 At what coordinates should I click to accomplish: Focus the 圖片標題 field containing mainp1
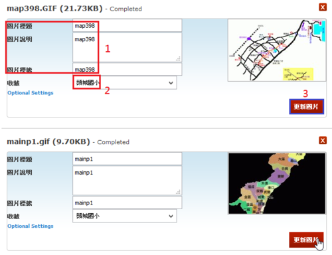[127, 159]
